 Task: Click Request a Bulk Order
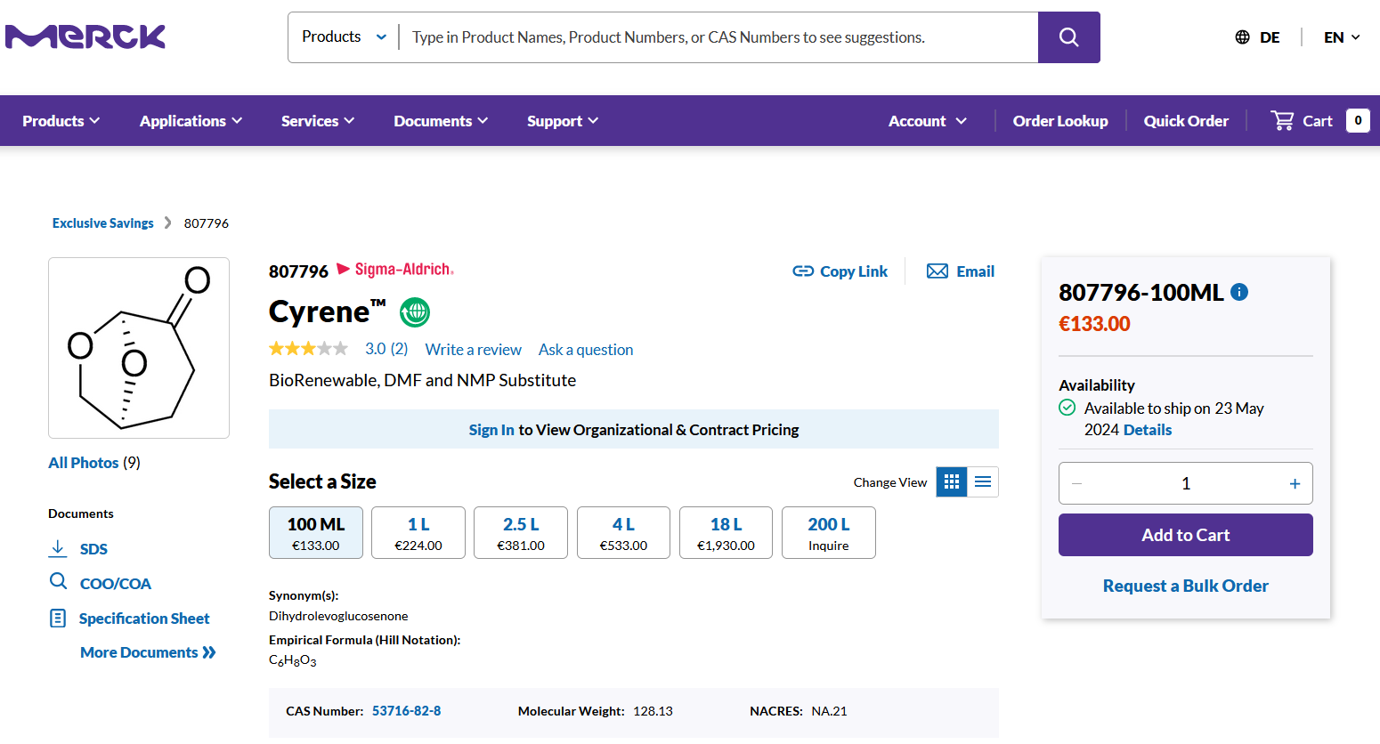point(1186,586)
